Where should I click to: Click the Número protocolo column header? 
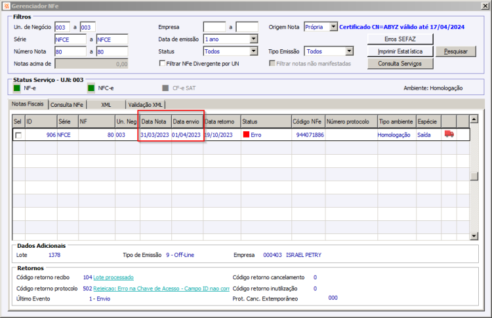point(351,121)
